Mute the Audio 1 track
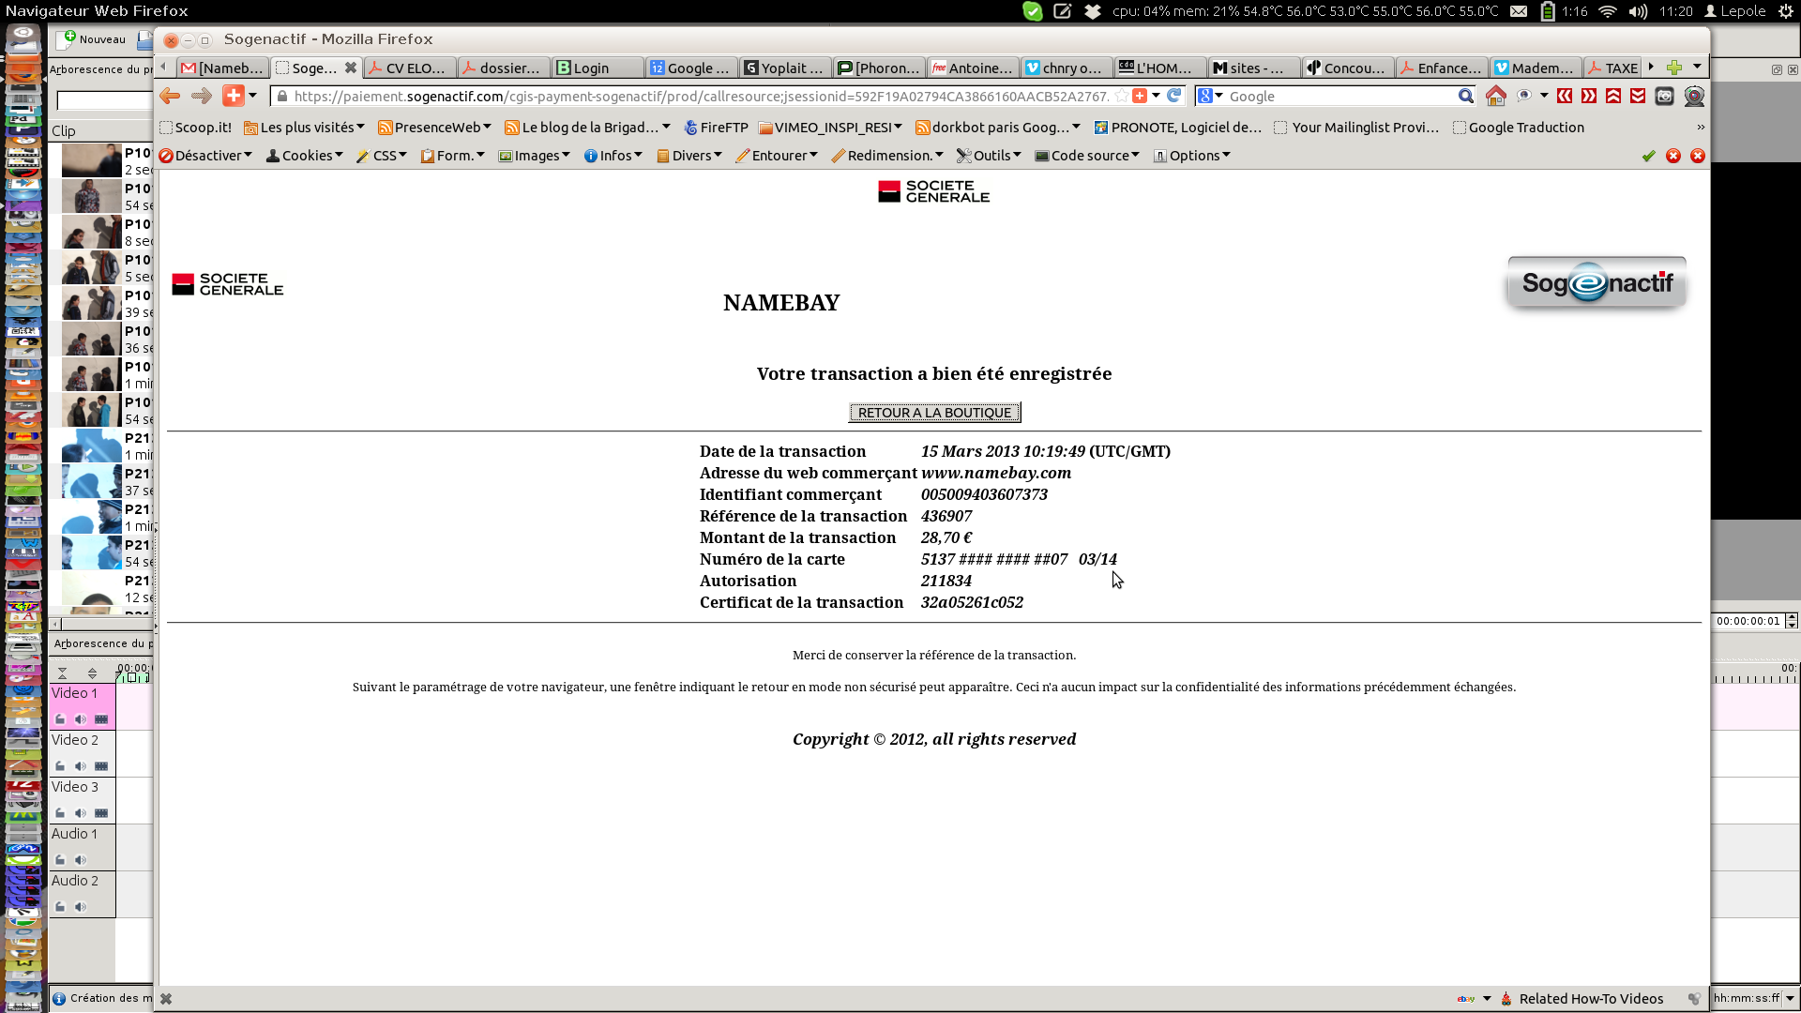This screenshot has height=1013, width=1801. point(81,860)
